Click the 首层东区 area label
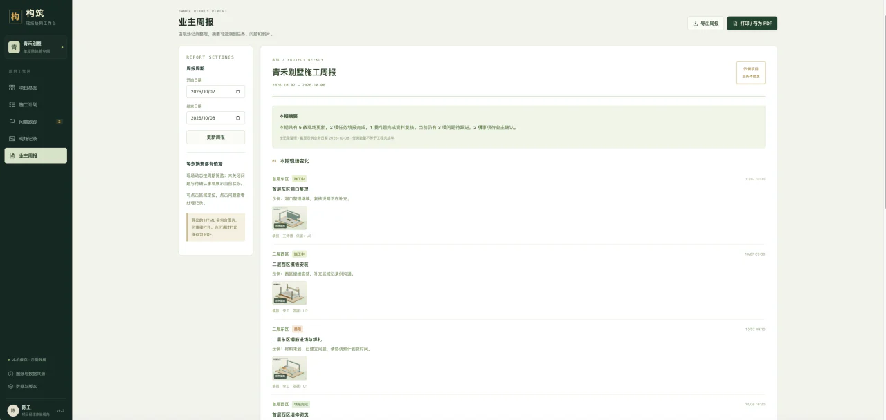The width and height of the screenshot is (886, 420). pyautogui.click(x=280, y=179)
